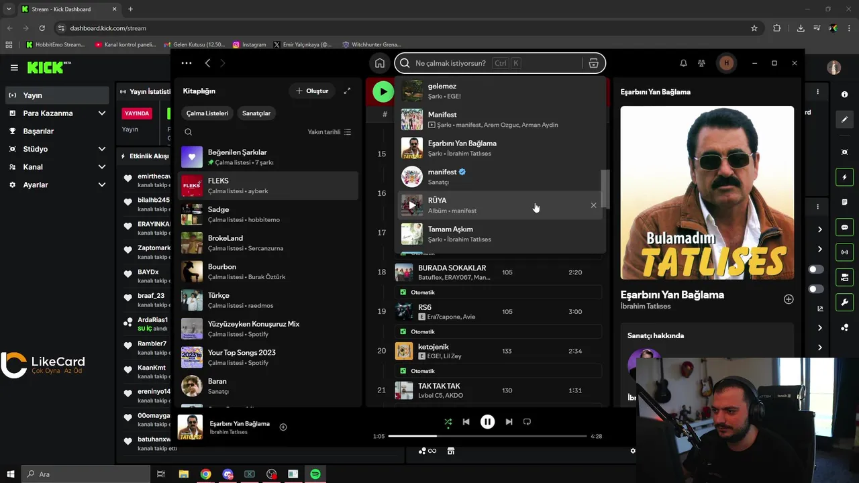Go to Spotify Home via house icon
The width and height of the screenshot is (859, 483).
tap(380, 63)
